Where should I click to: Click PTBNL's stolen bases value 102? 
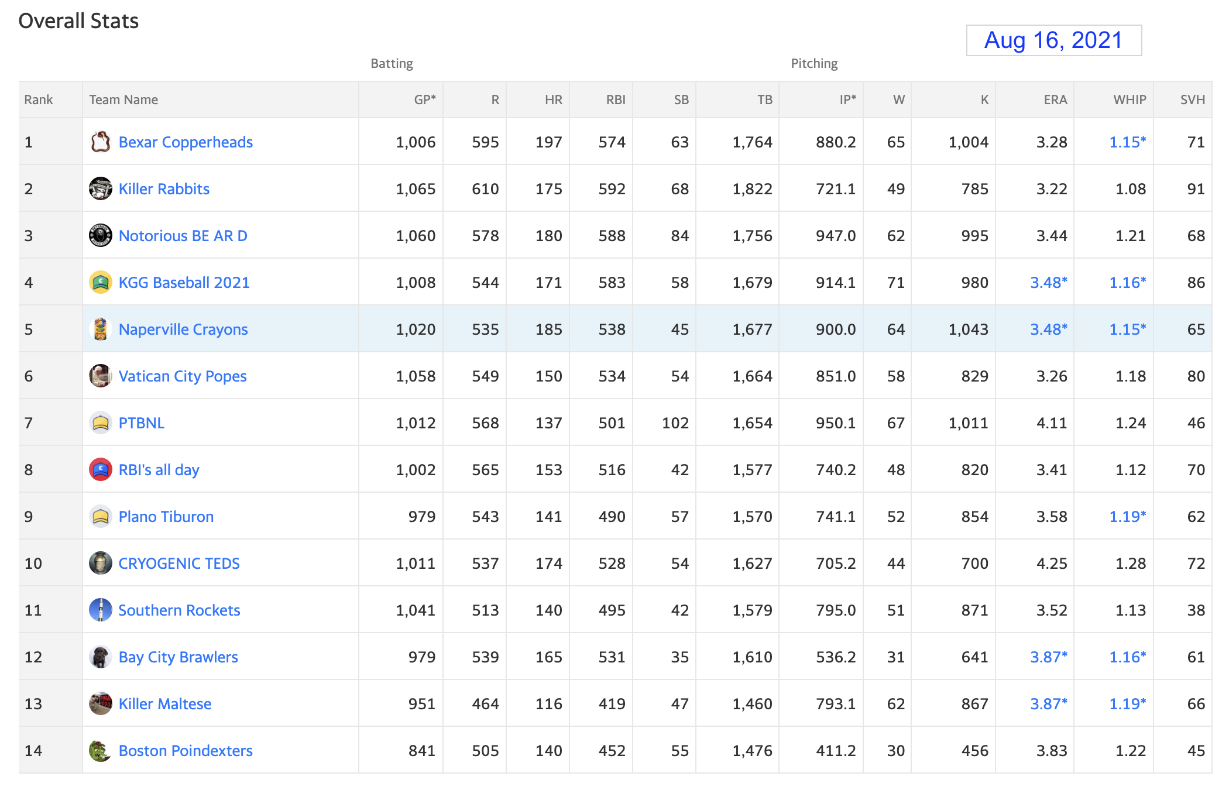point(675,423)
